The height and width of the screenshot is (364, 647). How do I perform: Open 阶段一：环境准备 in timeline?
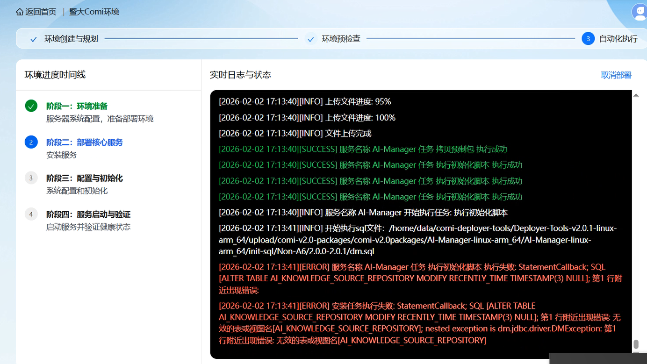coord(77,106)
